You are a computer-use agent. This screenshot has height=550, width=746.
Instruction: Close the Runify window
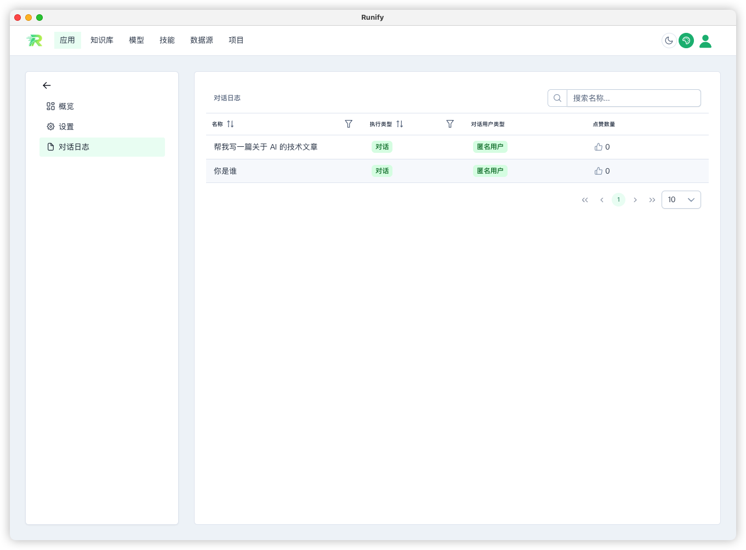18,18
